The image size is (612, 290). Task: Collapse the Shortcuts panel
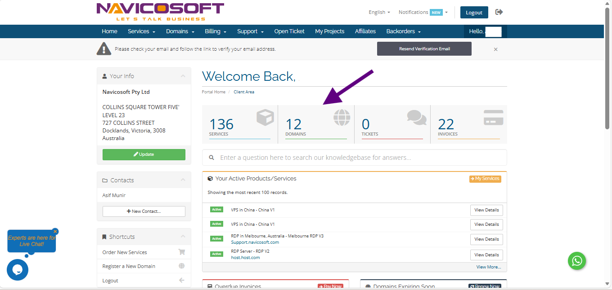(183, 237)
